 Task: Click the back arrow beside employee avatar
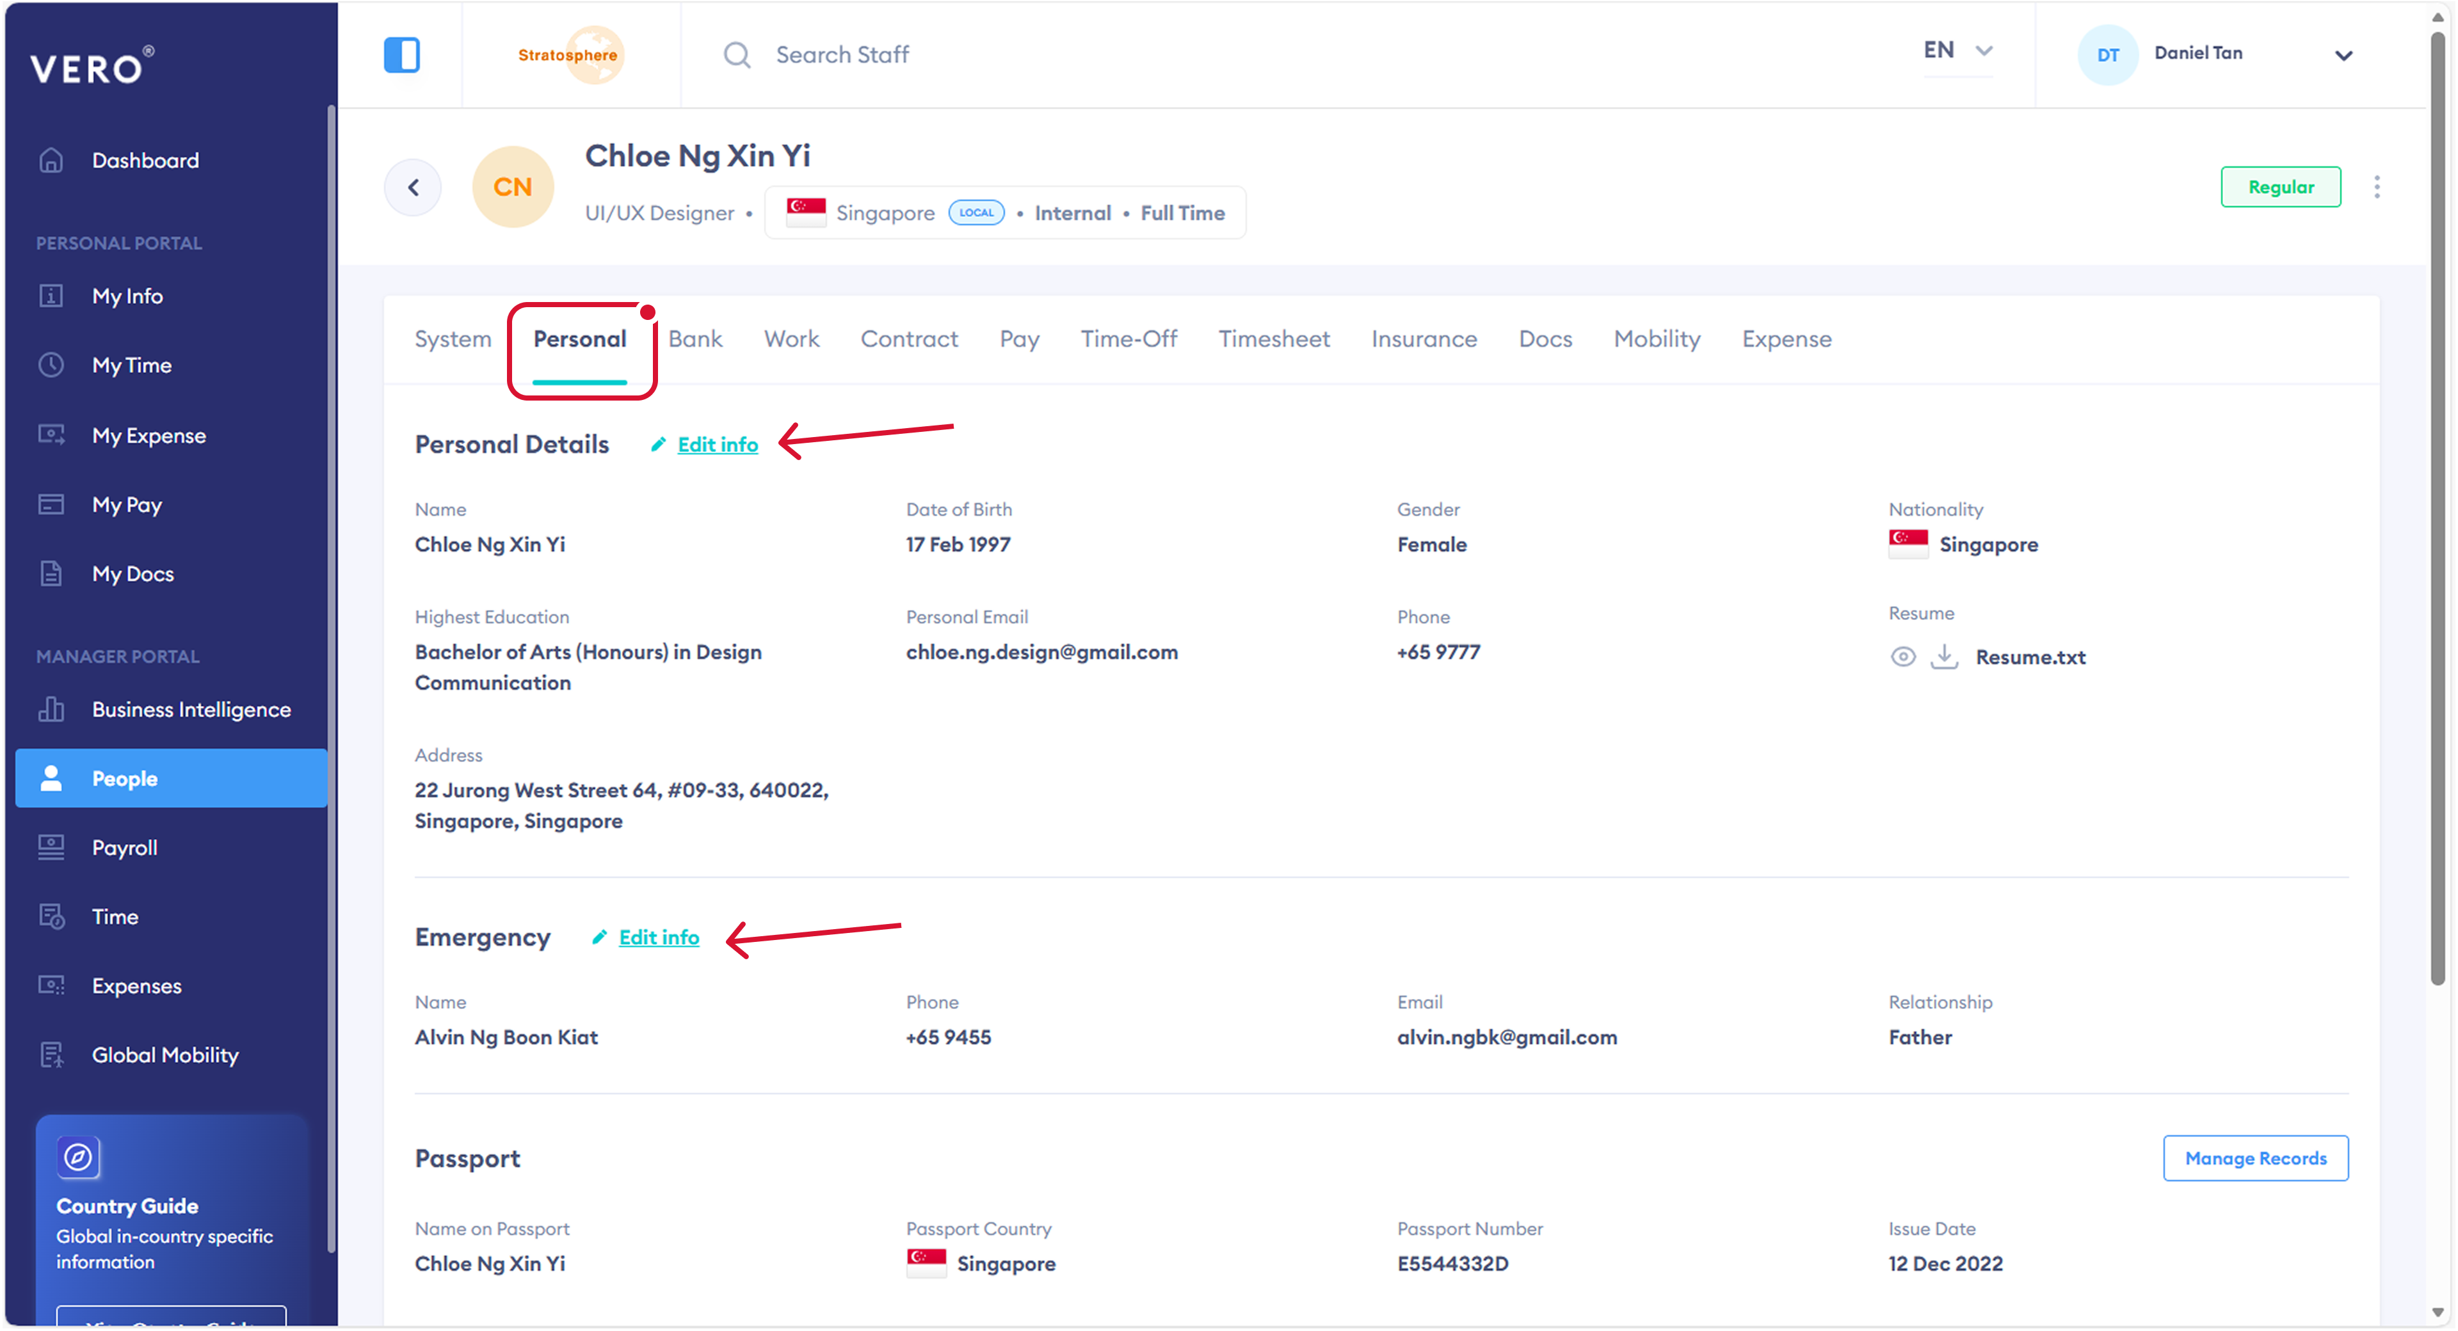[413, 188]
